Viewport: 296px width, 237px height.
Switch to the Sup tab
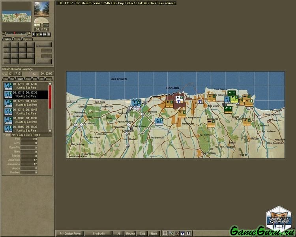point(28,79)
